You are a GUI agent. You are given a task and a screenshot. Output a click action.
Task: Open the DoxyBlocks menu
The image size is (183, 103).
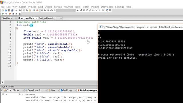(107, 7)
